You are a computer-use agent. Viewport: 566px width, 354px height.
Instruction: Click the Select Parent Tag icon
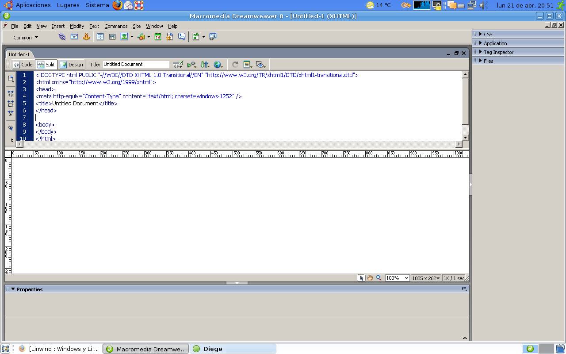point(11,128)
